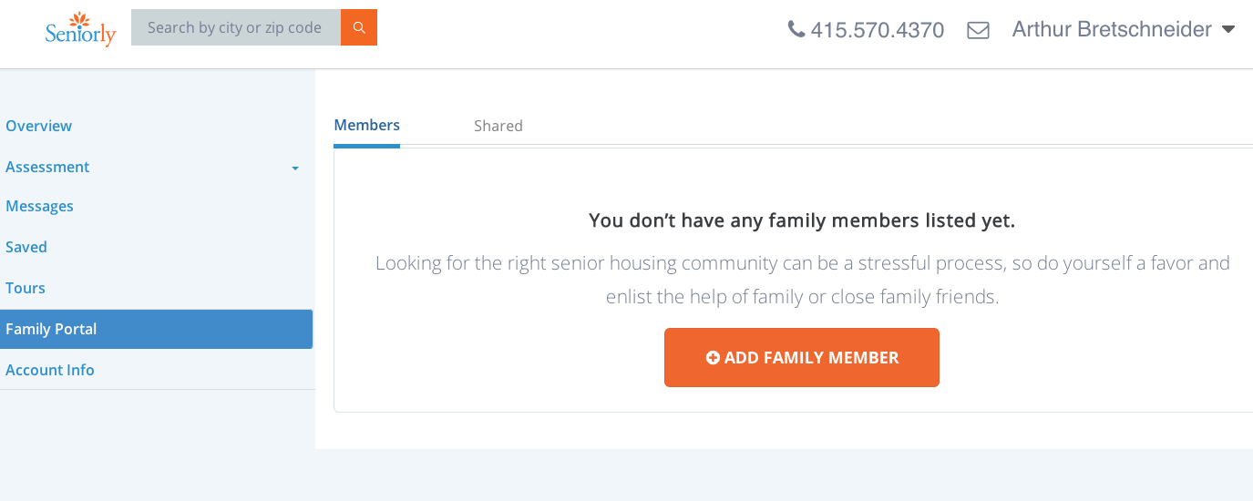Go to Overview in sidebar
Image resolution: width=1253 pixels, height=501 pixels.
39,126
